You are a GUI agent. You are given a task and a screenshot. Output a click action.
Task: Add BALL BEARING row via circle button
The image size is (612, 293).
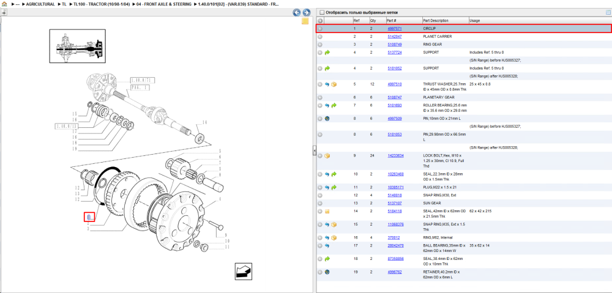(320, 246)
